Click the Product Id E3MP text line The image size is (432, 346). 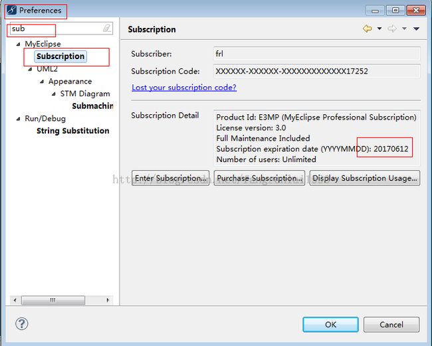pyautogui.click(x=316, y=118)
